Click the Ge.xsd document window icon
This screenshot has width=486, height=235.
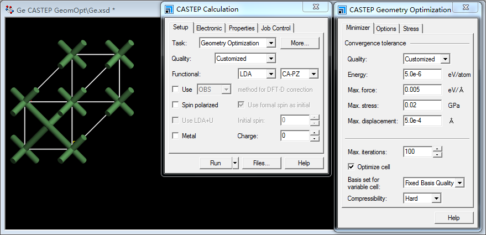coord(9,10)
